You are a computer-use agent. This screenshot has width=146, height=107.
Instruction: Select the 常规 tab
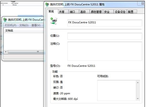click(x=52, y=12)
